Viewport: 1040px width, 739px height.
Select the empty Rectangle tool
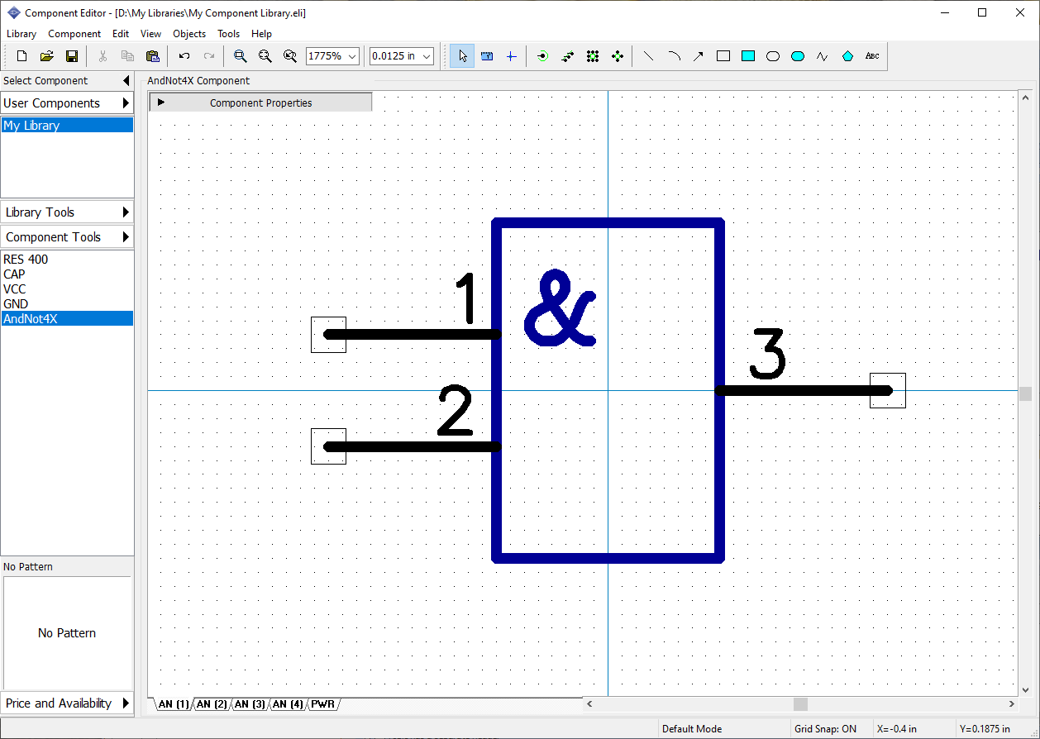(x=723, y=56)
